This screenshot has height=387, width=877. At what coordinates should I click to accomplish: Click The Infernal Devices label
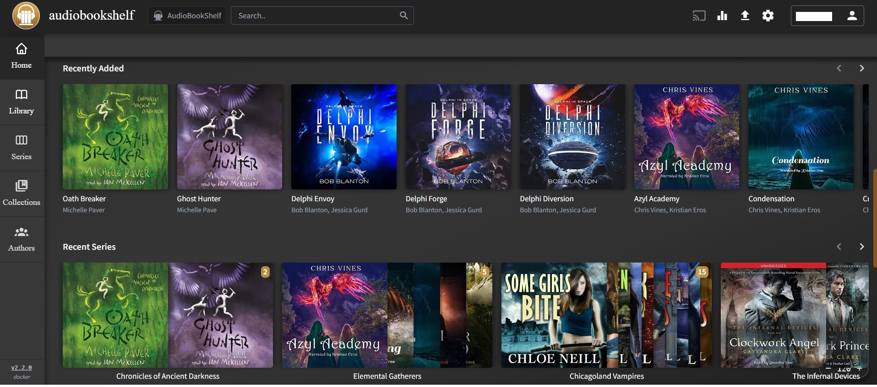826,376
